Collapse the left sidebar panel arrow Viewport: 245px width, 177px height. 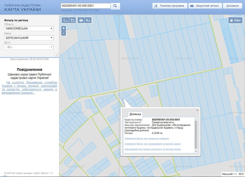tap(57, 55)
